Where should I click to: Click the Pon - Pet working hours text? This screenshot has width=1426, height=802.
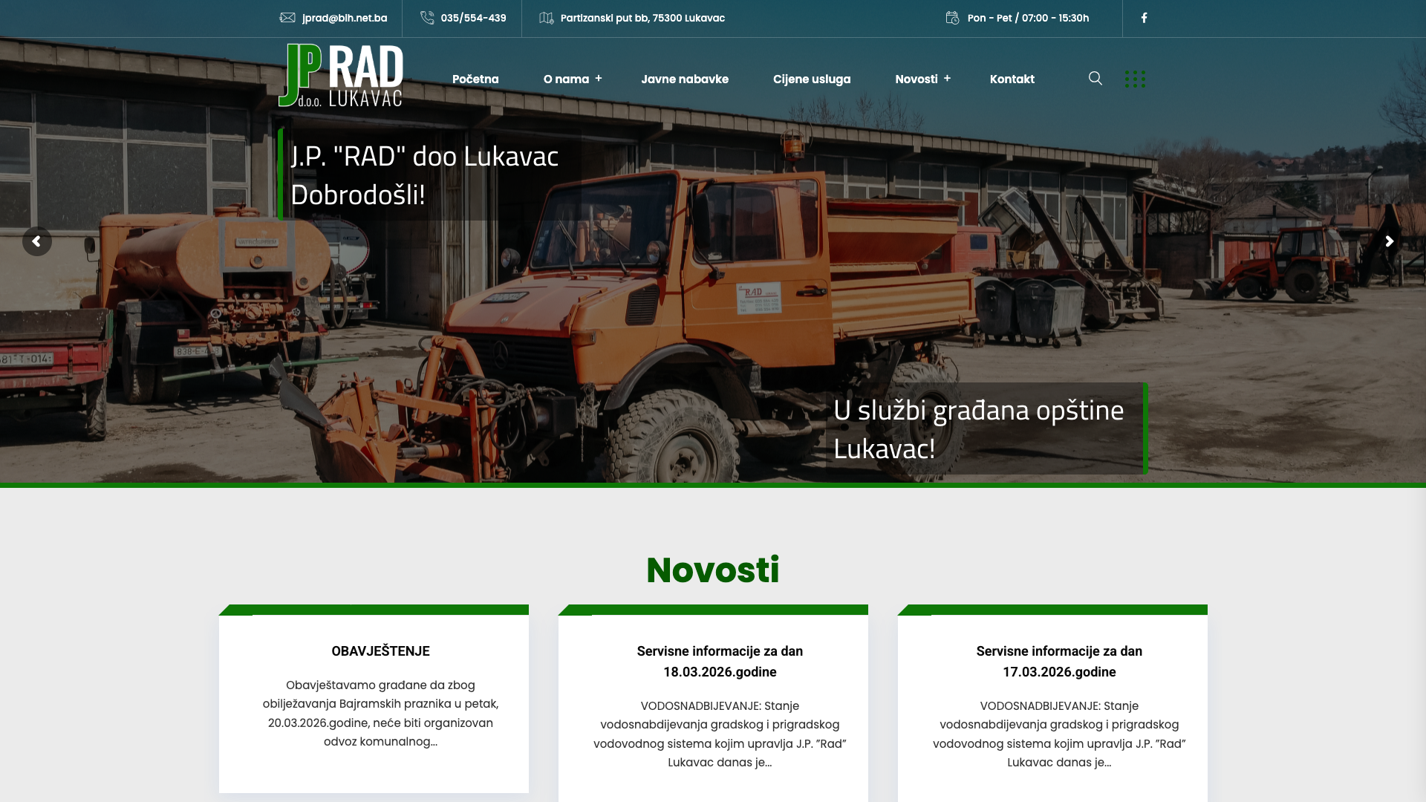click(x=1029, y=18)
